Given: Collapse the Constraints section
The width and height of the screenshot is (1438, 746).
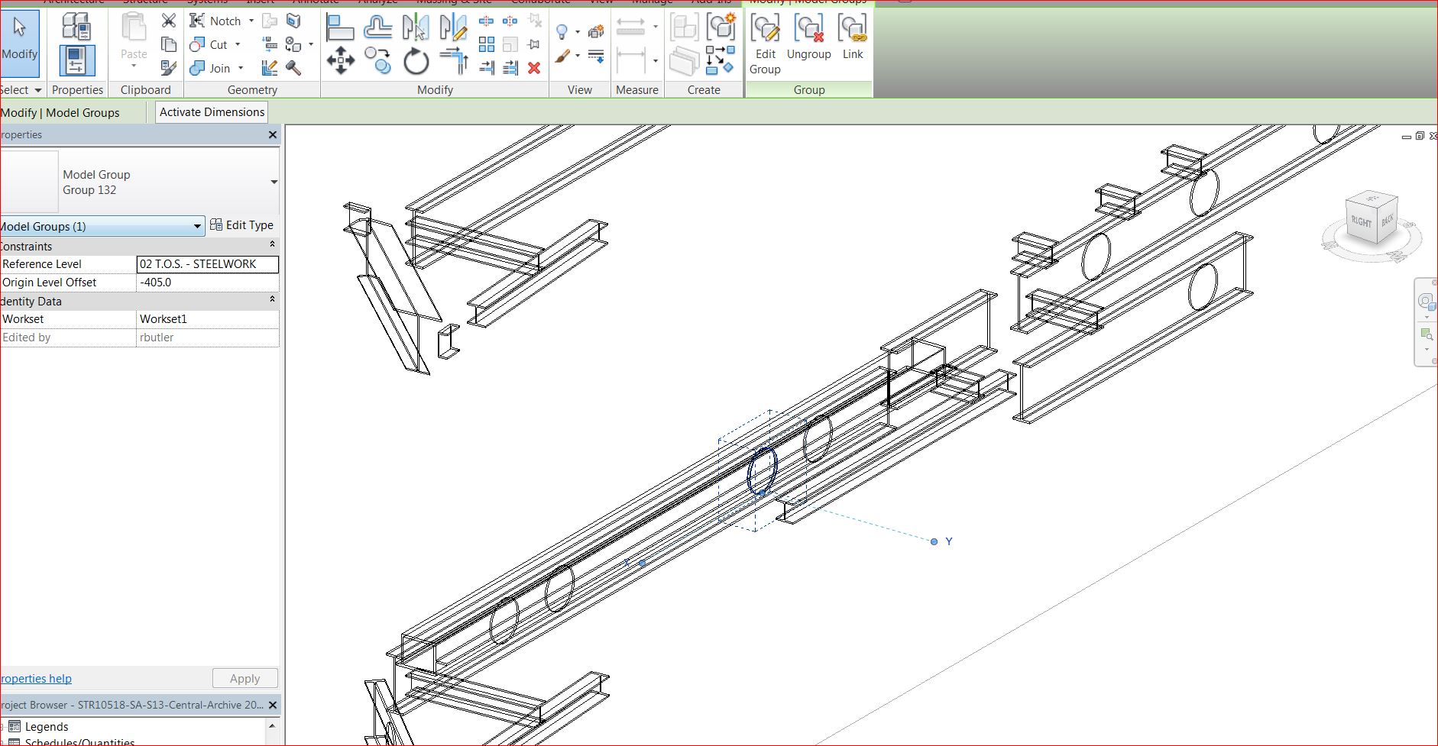Looking at the screenshot, I should pyautogui.click(x=272, y=245).
